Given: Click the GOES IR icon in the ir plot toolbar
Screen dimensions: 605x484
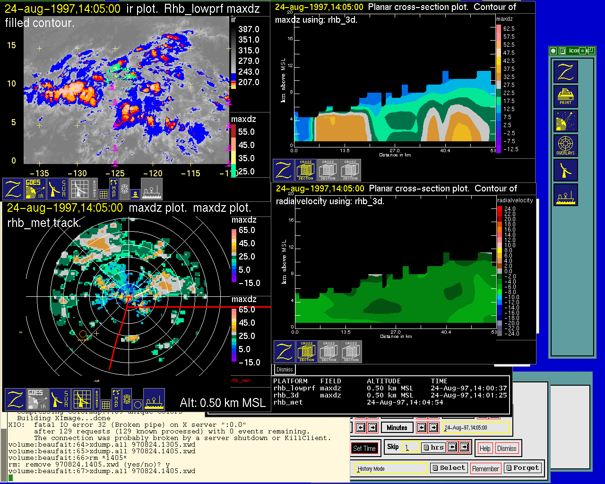Looking at the screenshot, I should (x=35, y=189).
